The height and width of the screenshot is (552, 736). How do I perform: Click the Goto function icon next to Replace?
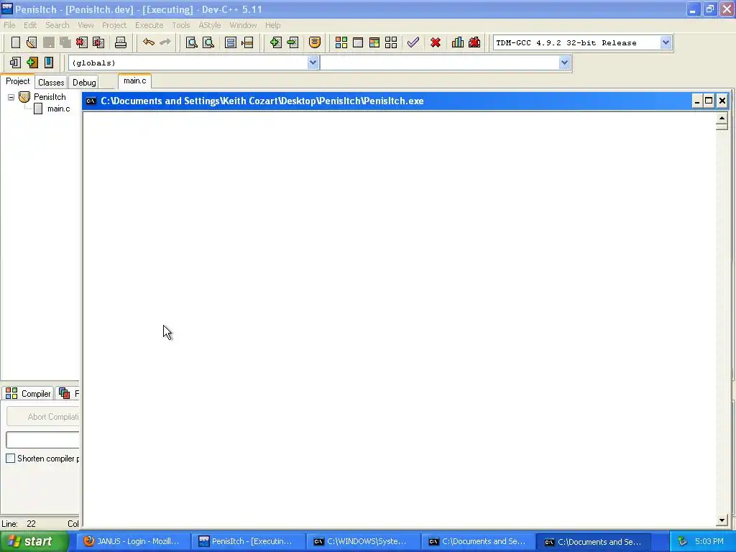231,42
